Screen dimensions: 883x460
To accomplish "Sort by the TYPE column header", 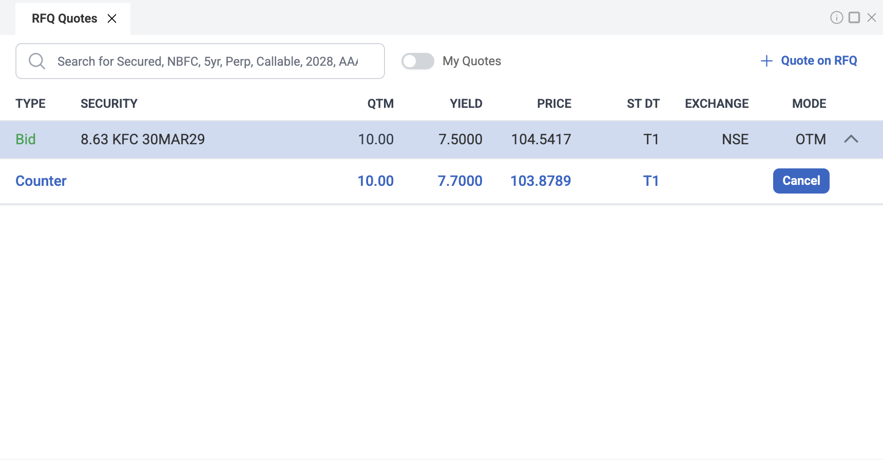I will click(30, 104).
